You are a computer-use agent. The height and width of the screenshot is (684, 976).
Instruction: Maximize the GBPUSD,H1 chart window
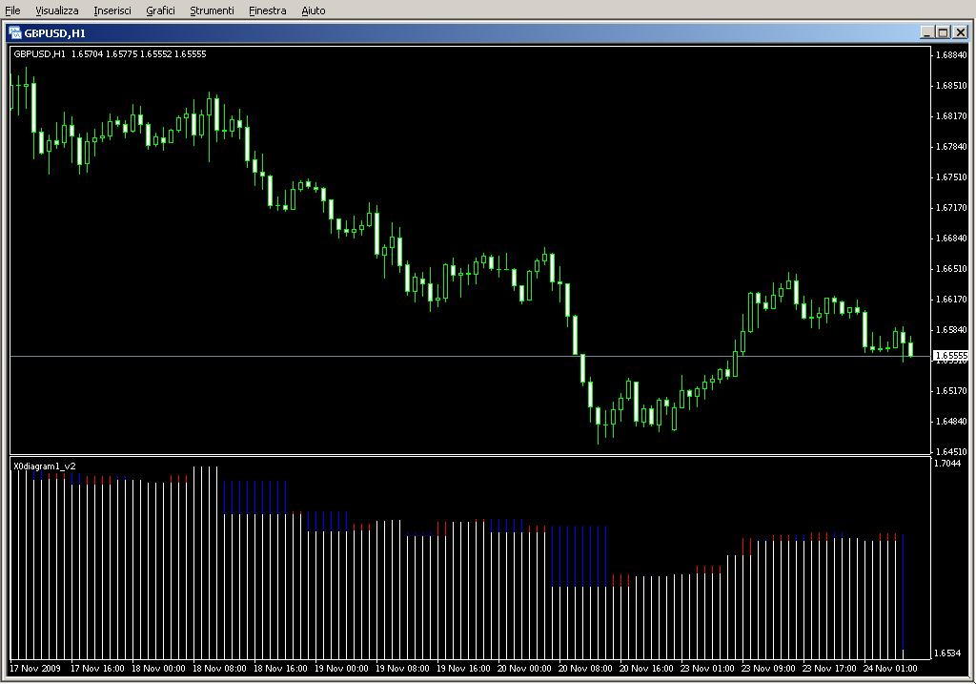(x=943, y=32)
